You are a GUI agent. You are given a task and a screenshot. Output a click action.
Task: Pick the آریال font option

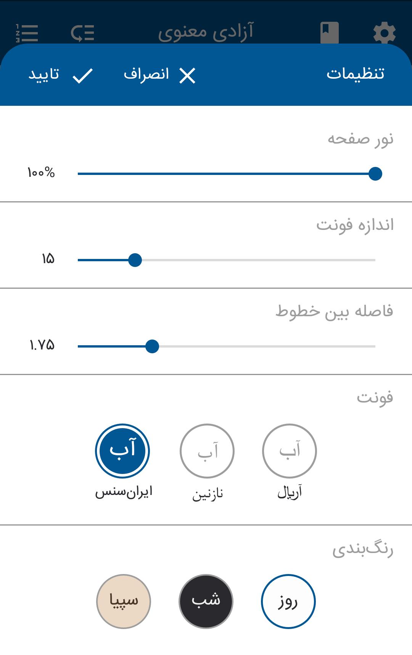(290, 451)
